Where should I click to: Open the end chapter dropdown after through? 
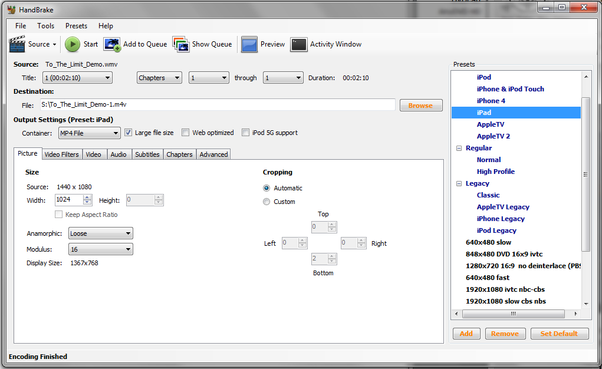pos(283,78)
